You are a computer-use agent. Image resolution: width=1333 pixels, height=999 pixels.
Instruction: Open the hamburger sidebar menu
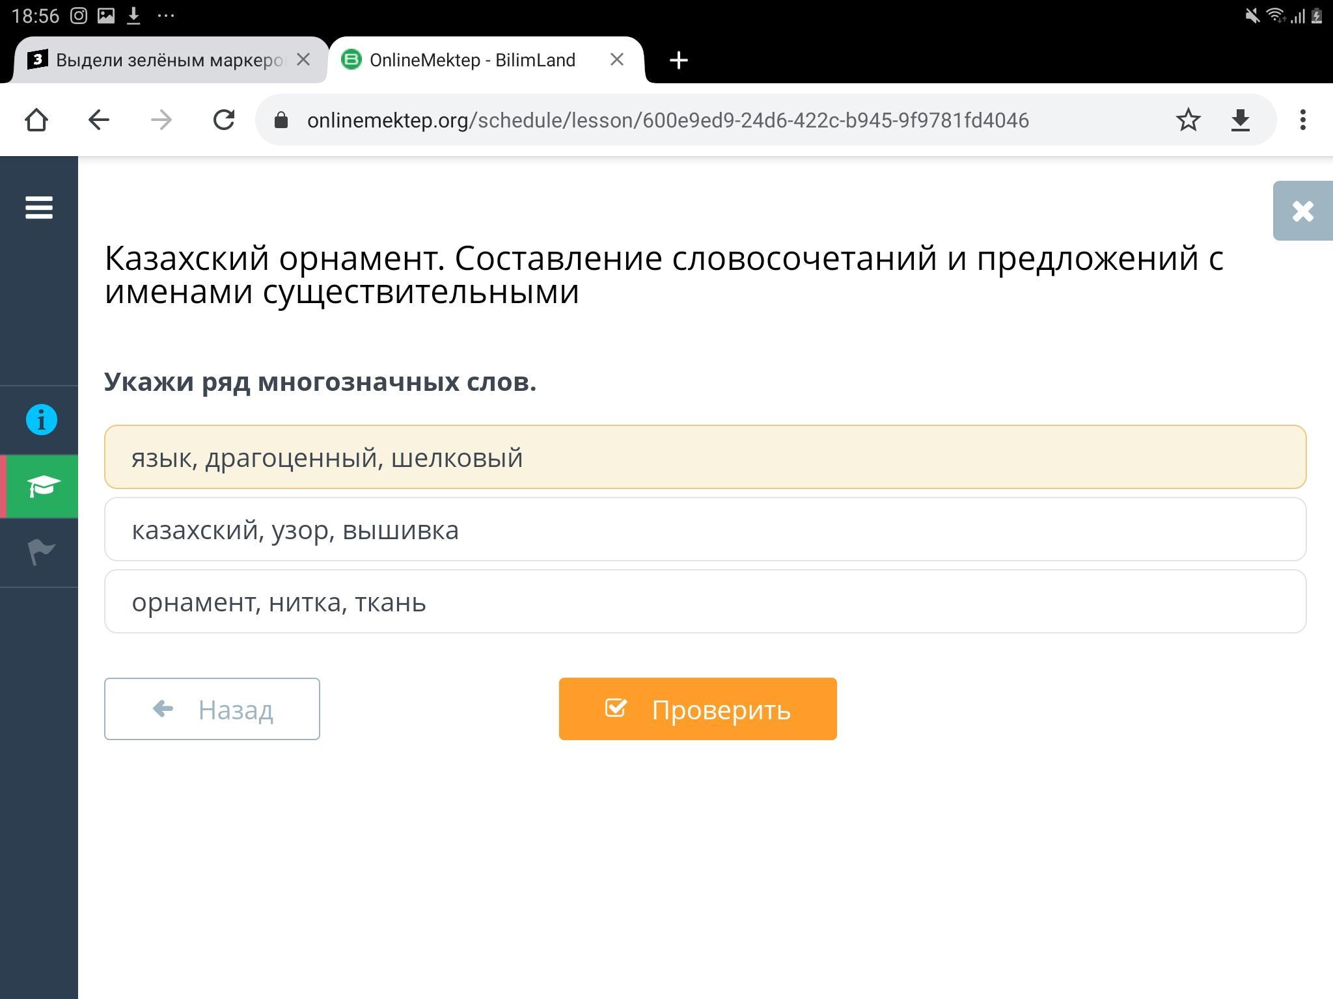coord(39,208)
